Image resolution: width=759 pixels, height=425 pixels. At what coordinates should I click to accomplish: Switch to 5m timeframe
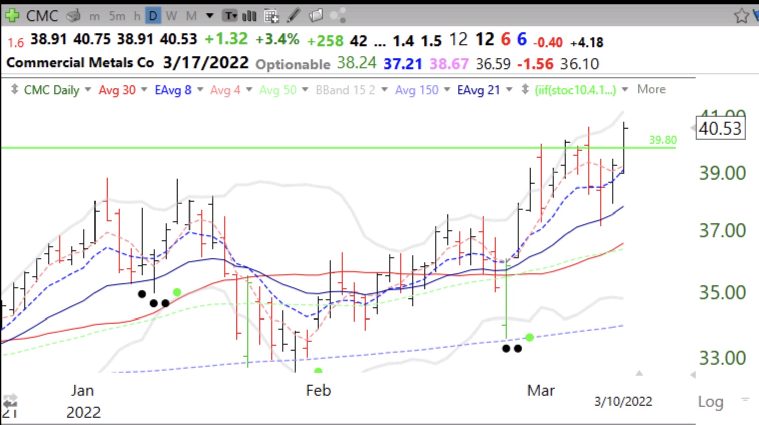pos(117,16)
